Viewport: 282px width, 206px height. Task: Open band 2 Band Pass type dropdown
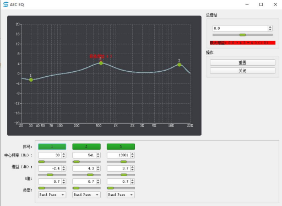(x=86, y=194)
